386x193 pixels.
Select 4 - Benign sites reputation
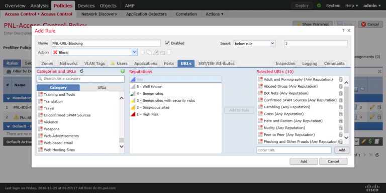click(175, 93)
